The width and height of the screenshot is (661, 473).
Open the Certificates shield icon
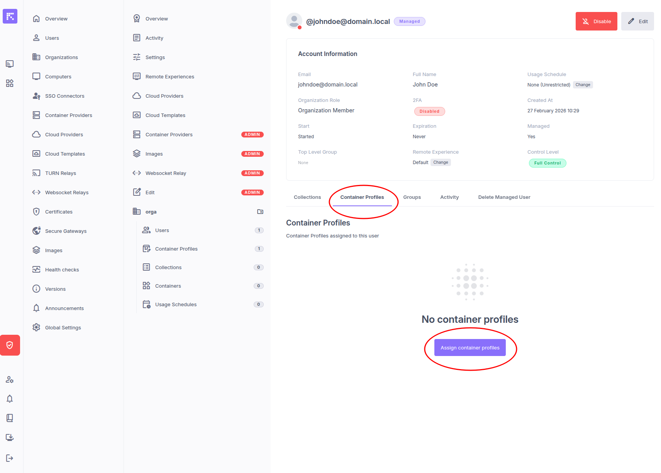pos(36,212)
